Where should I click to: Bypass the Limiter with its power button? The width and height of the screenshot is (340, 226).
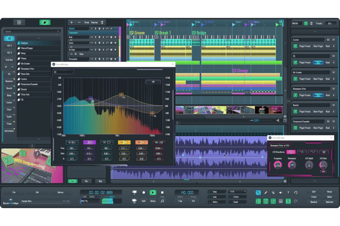click(295, 46)
